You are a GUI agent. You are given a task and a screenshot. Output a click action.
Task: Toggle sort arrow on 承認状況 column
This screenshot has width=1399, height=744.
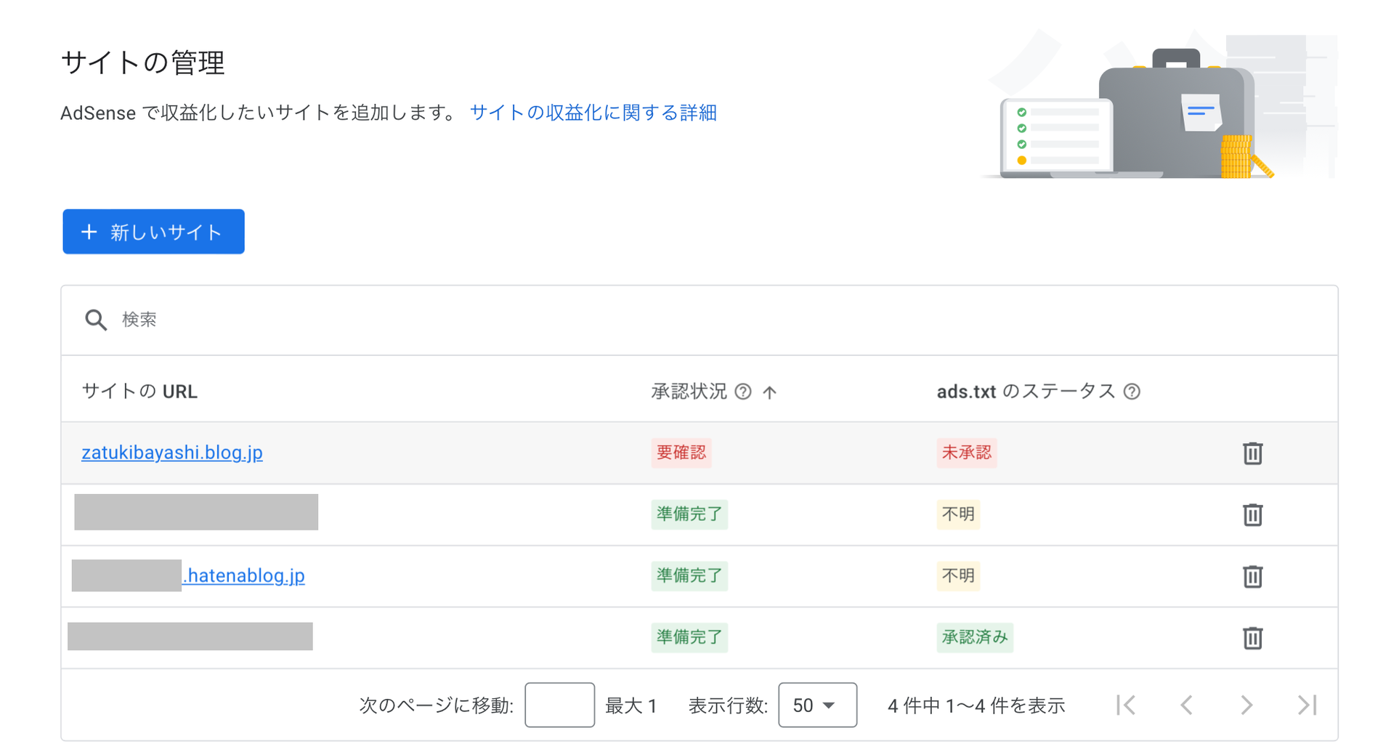[x=769, y=392]
